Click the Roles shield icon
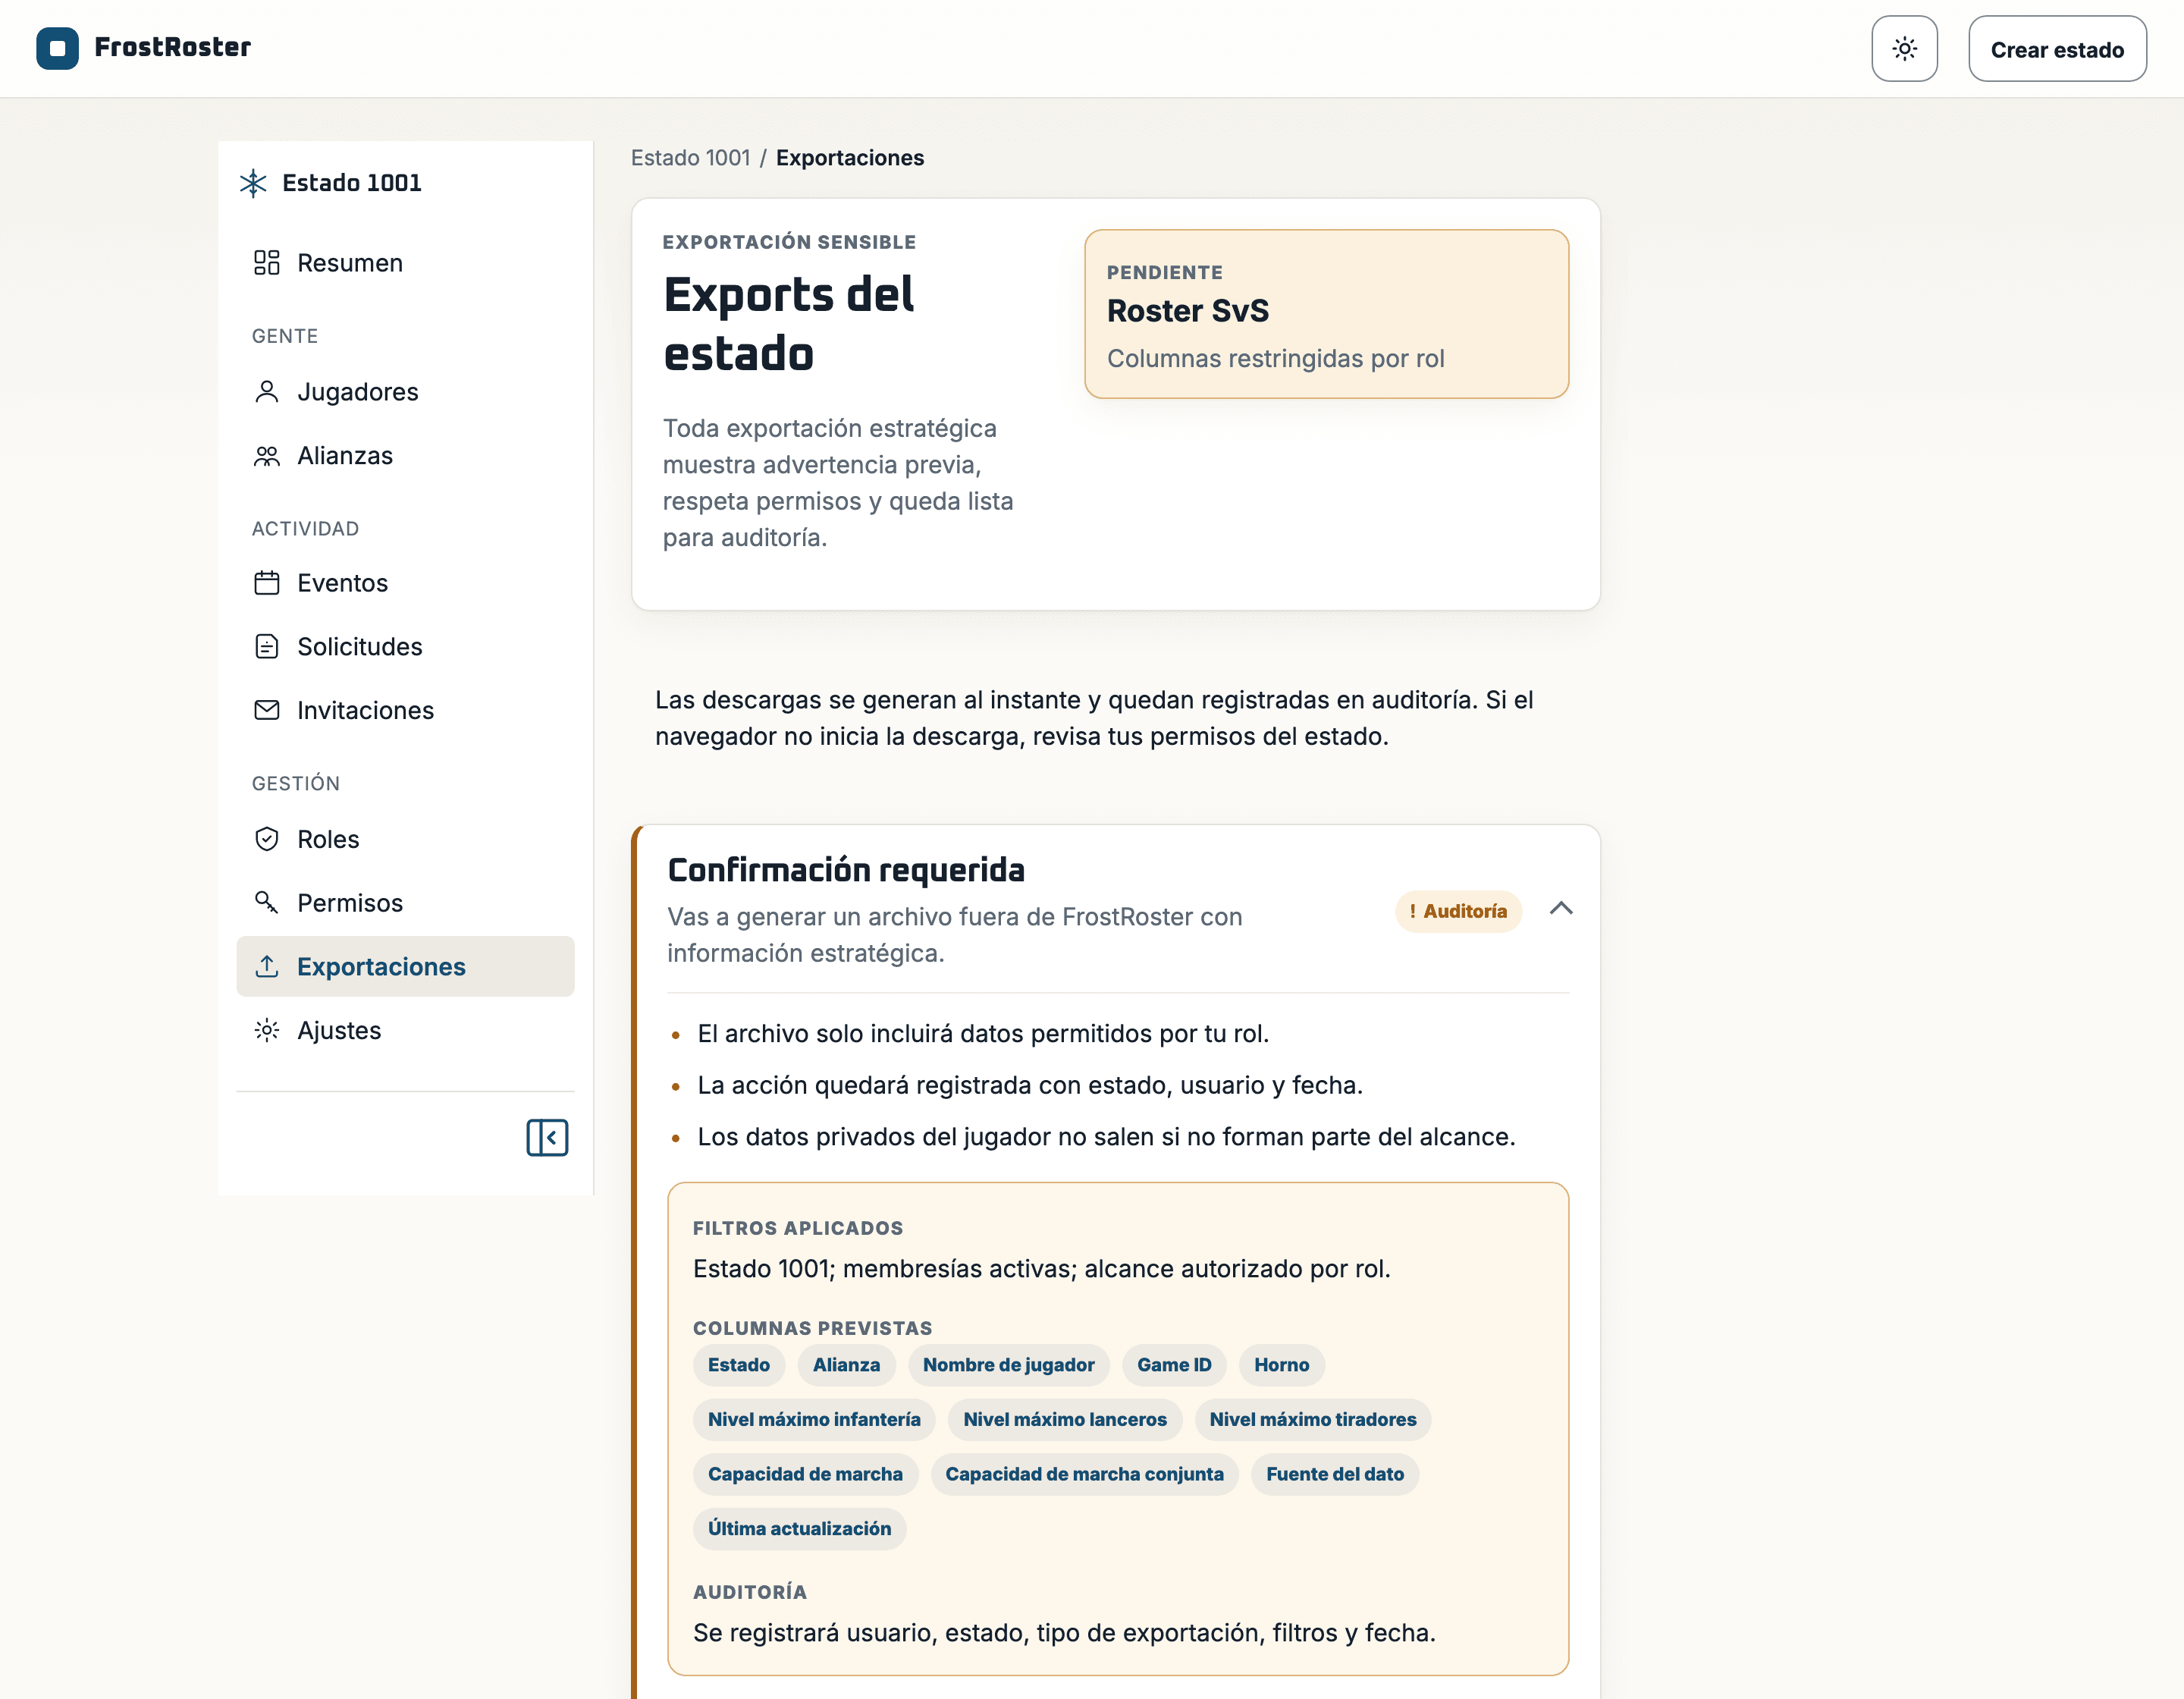Viewport: 2184px width, 1699px height. pyautogui.click(x=266, y=839)
